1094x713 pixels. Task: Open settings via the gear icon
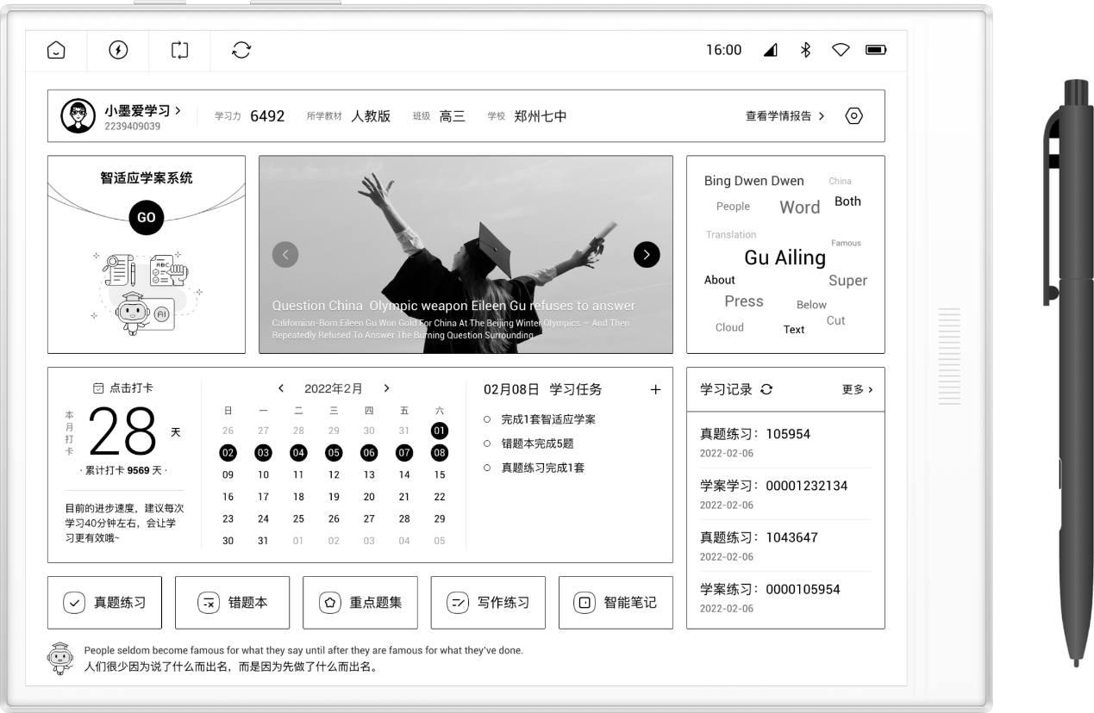(x=853, y=115)
